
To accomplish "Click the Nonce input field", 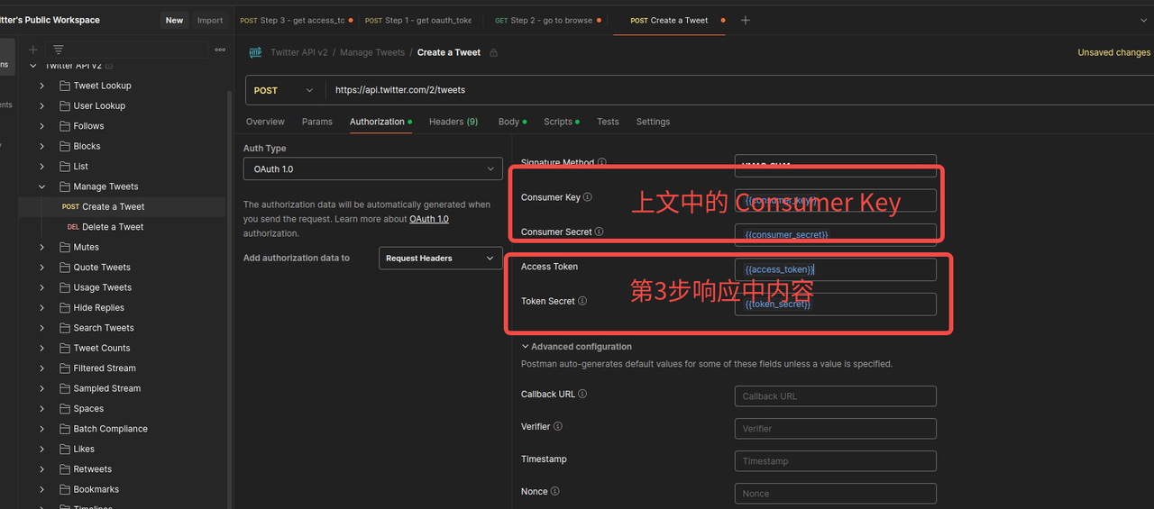I will pos(836,493).
